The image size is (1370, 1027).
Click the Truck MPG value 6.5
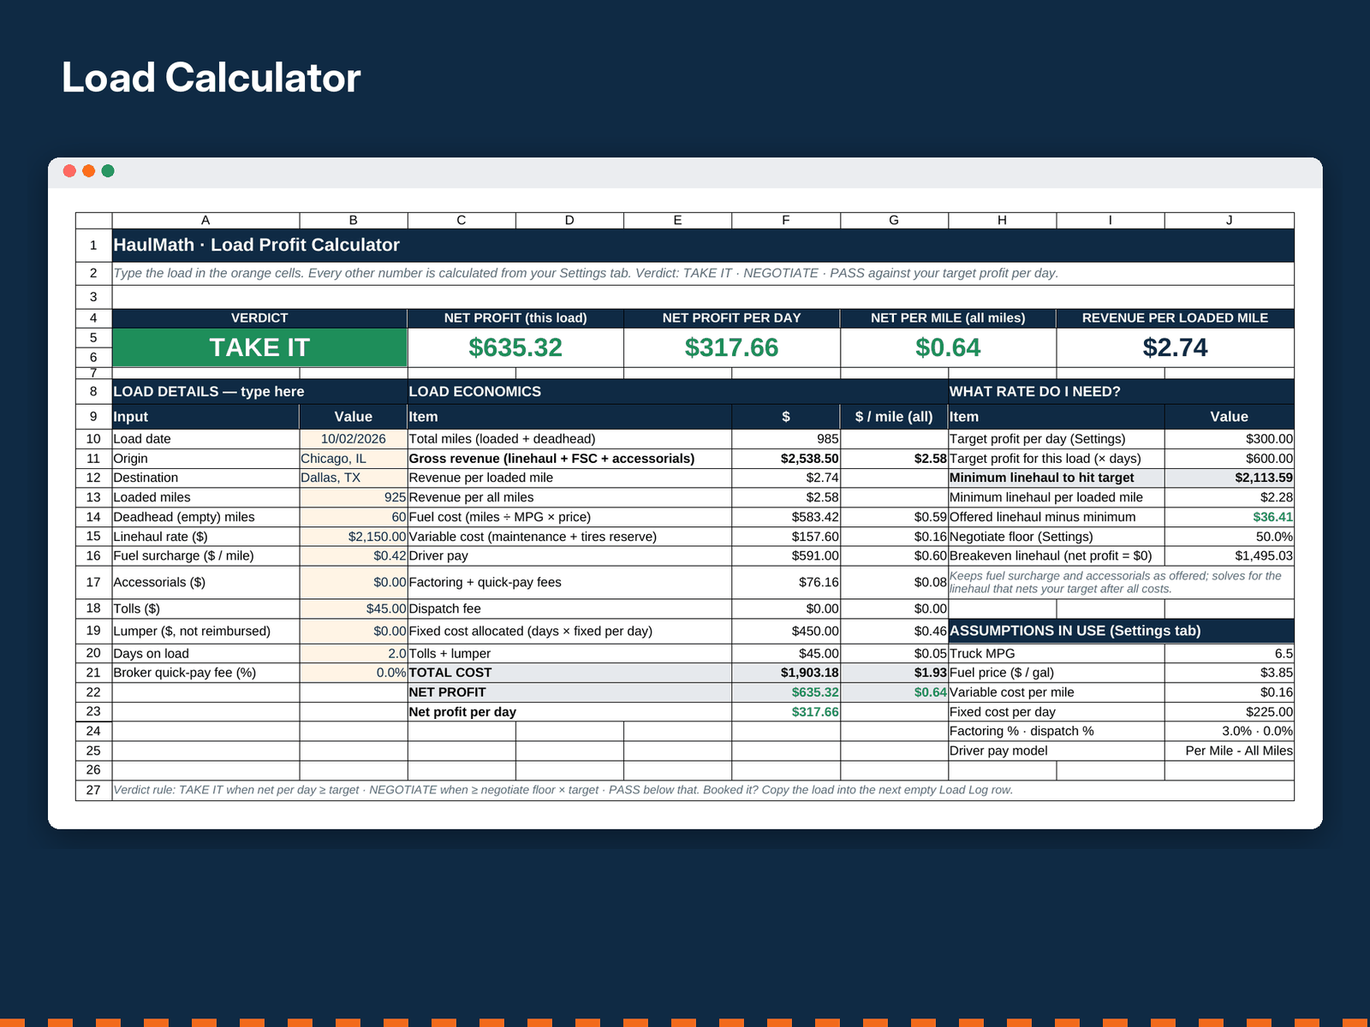point(1230,653)
